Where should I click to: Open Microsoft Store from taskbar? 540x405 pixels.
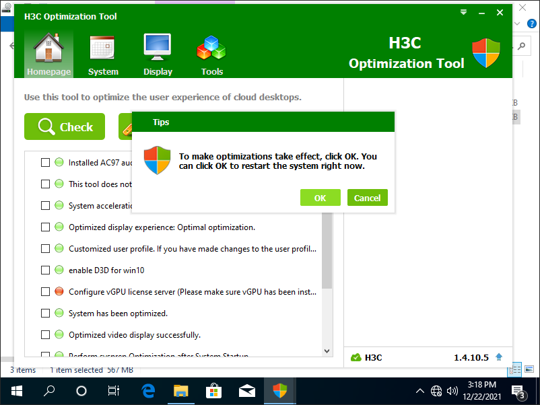[x=213, y=391]
